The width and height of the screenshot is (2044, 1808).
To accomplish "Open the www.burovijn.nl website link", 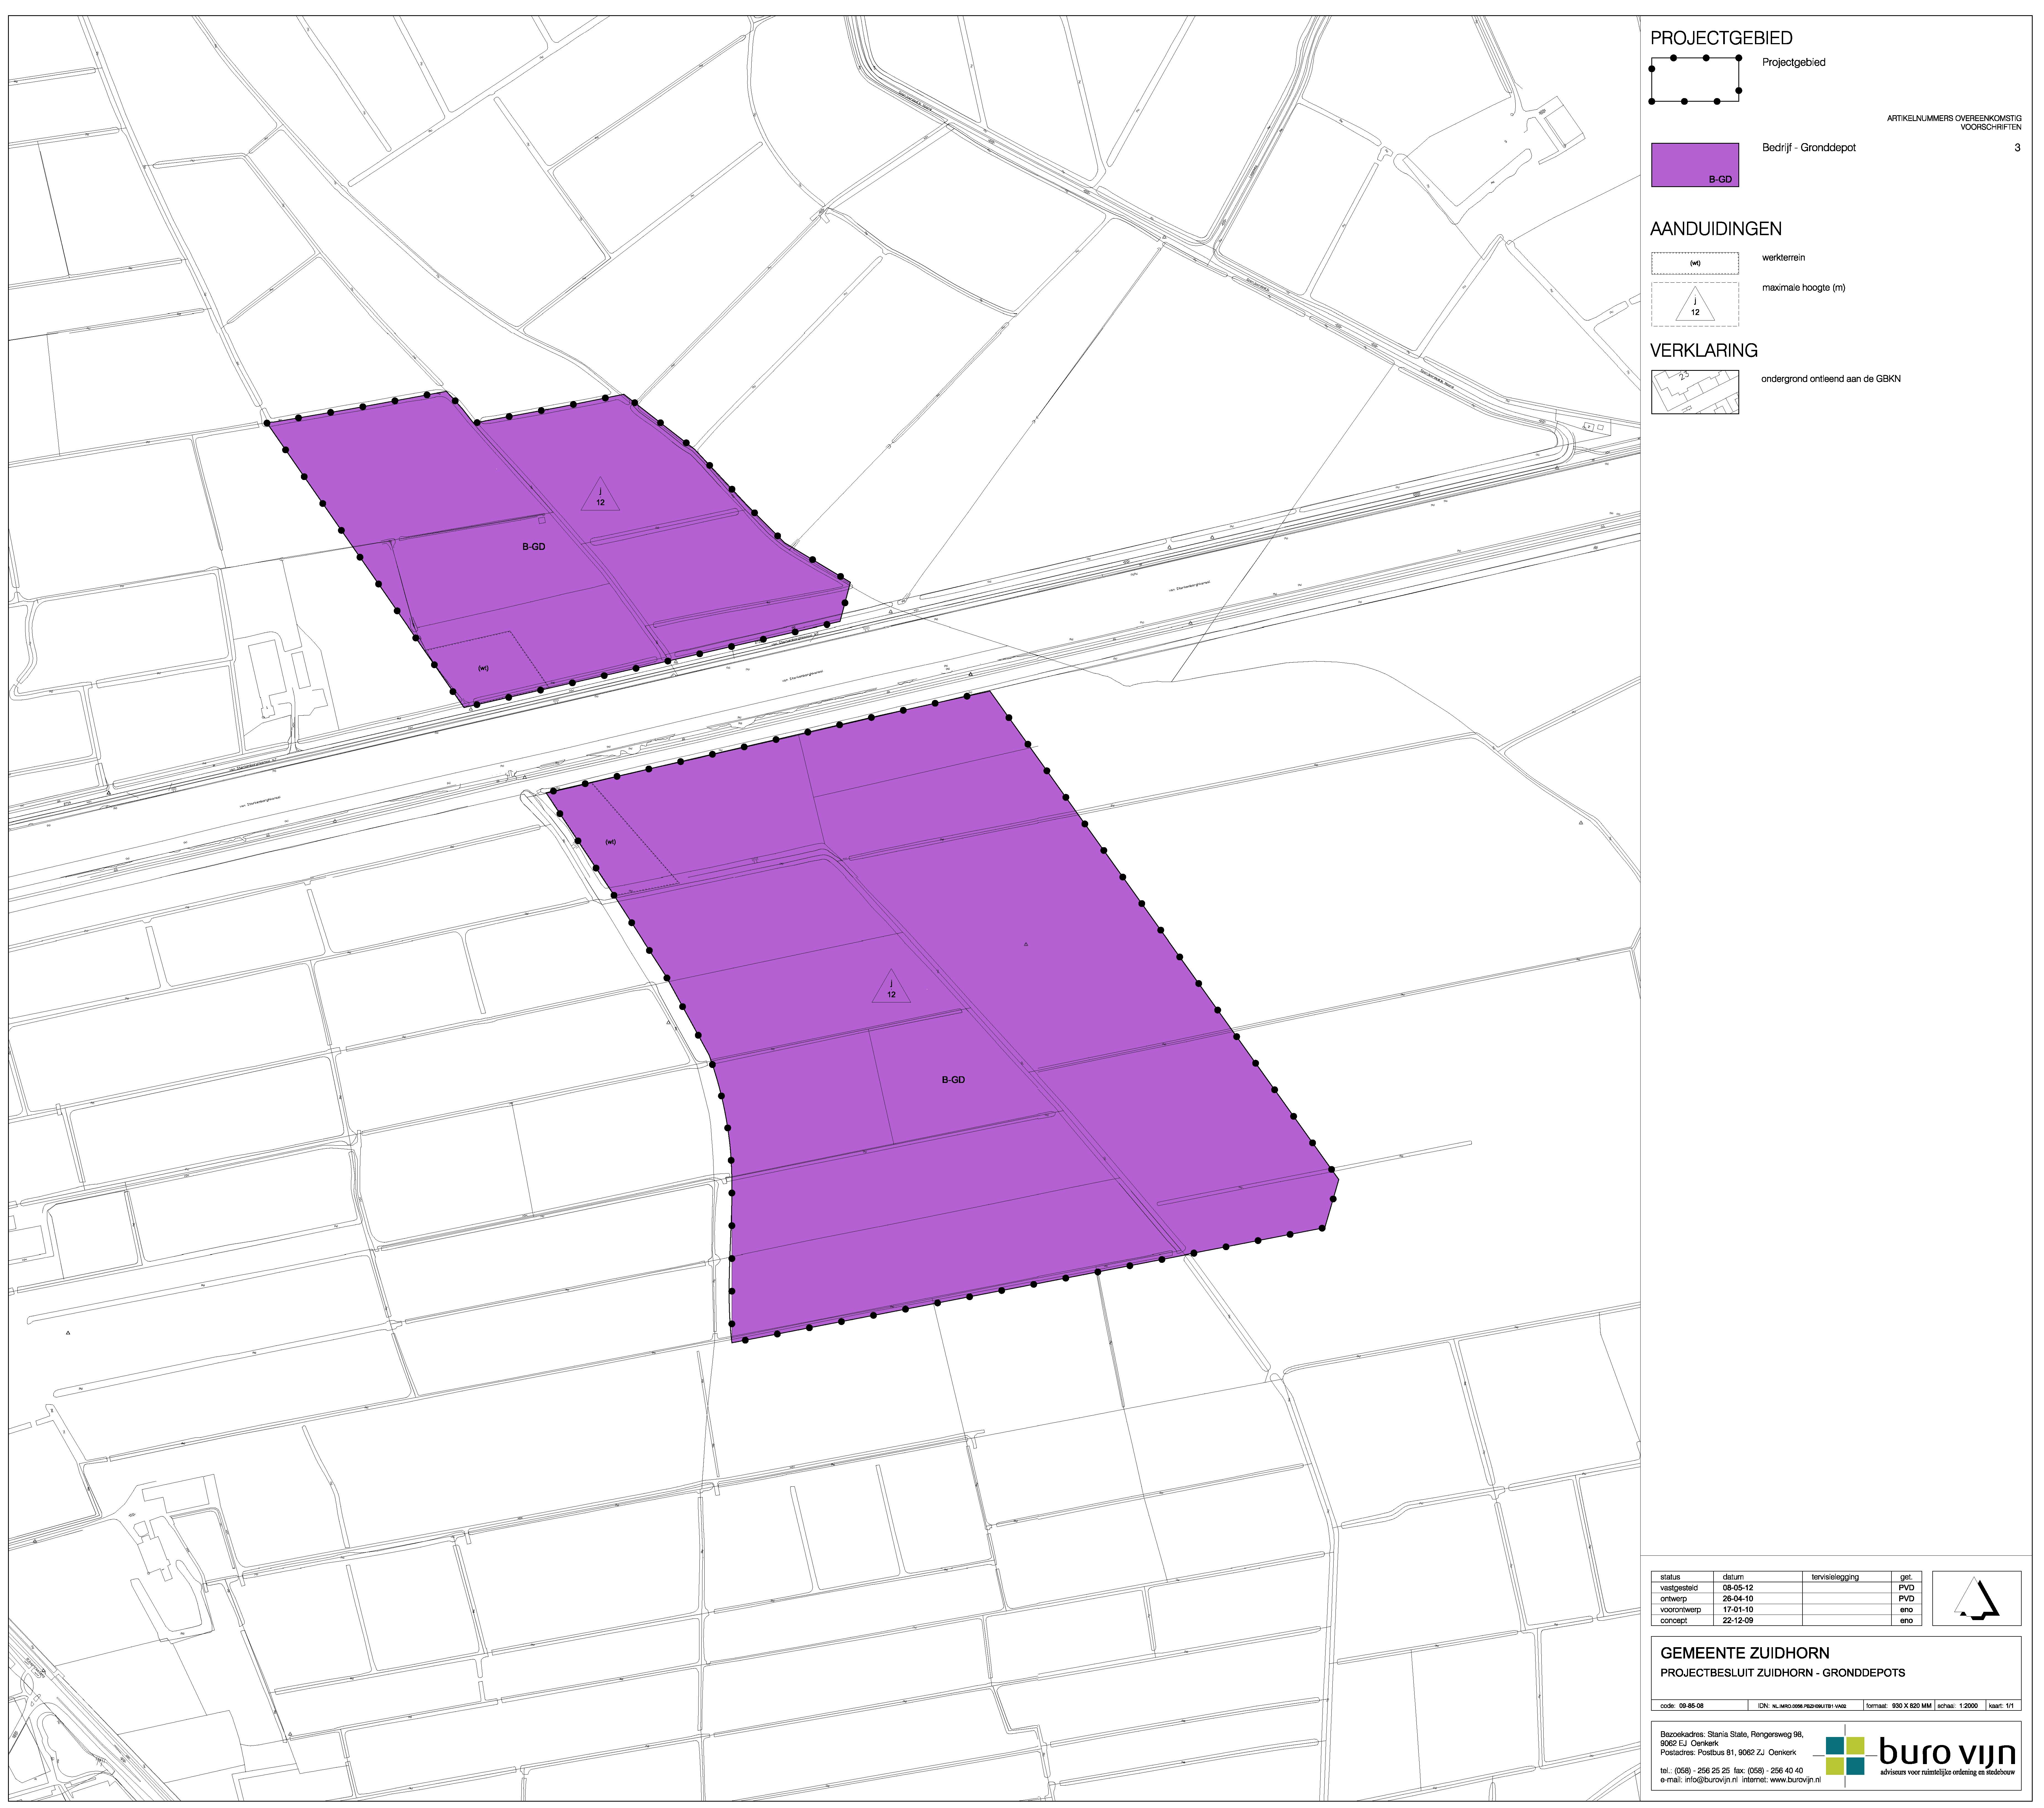I will (x=1795, y=1780).
